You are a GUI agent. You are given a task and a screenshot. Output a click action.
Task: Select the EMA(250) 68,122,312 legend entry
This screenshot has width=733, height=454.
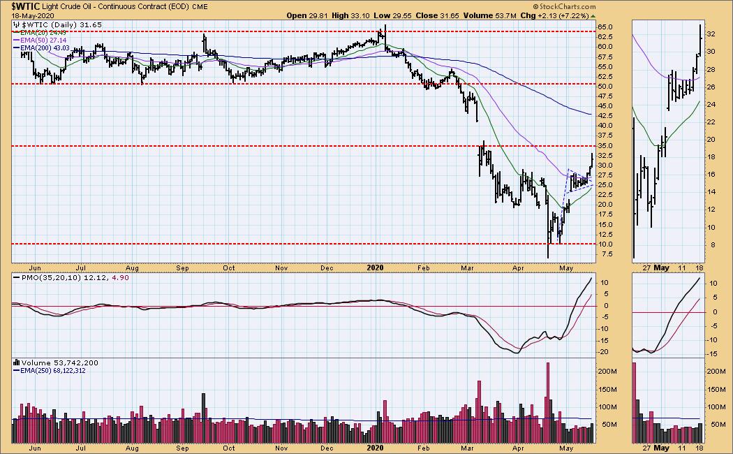coord(52,371)
